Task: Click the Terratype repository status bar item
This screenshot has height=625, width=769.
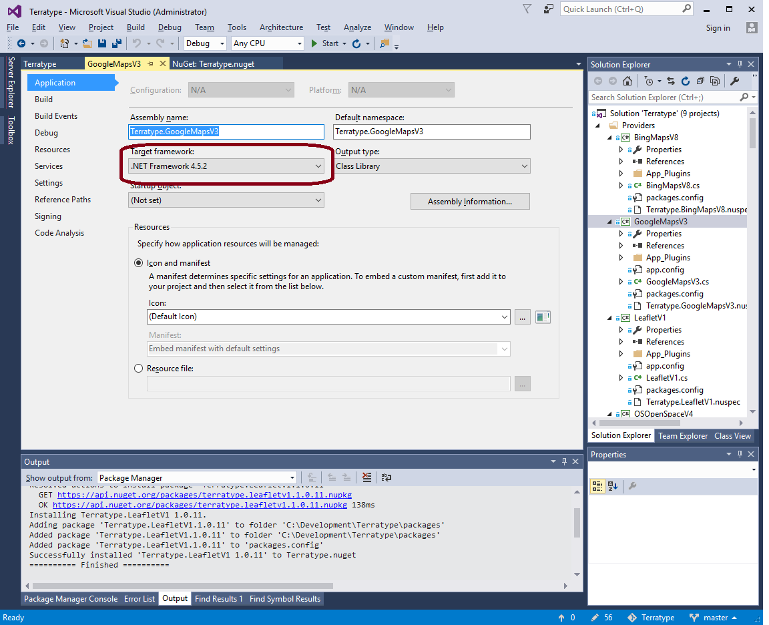Action: 652,618
